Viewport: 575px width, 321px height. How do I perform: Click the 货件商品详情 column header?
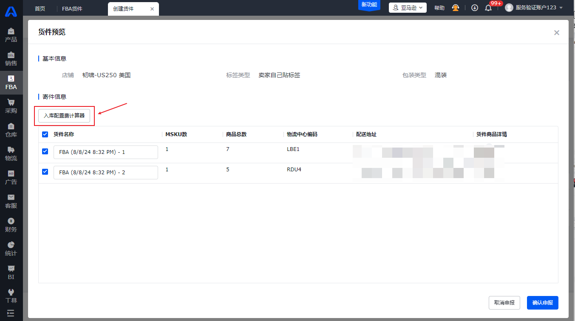492,134
